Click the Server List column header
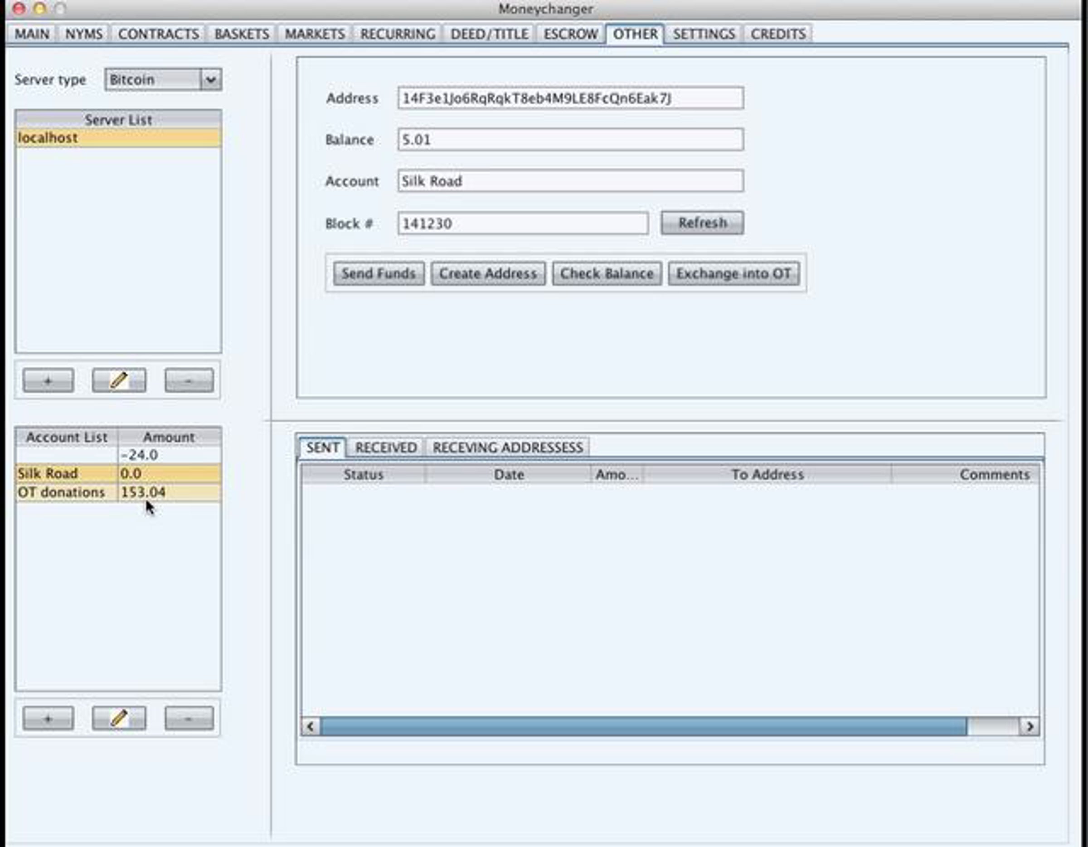 pos(119,120)
